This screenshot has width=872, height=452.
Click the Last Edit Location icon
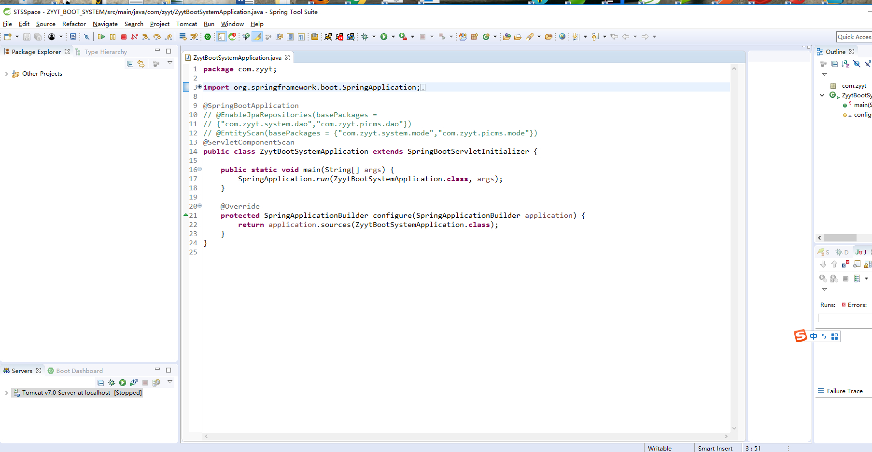(x=614, y=37)
